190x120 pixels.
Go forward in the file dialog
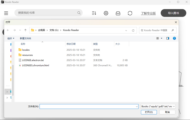click(15, 30)
